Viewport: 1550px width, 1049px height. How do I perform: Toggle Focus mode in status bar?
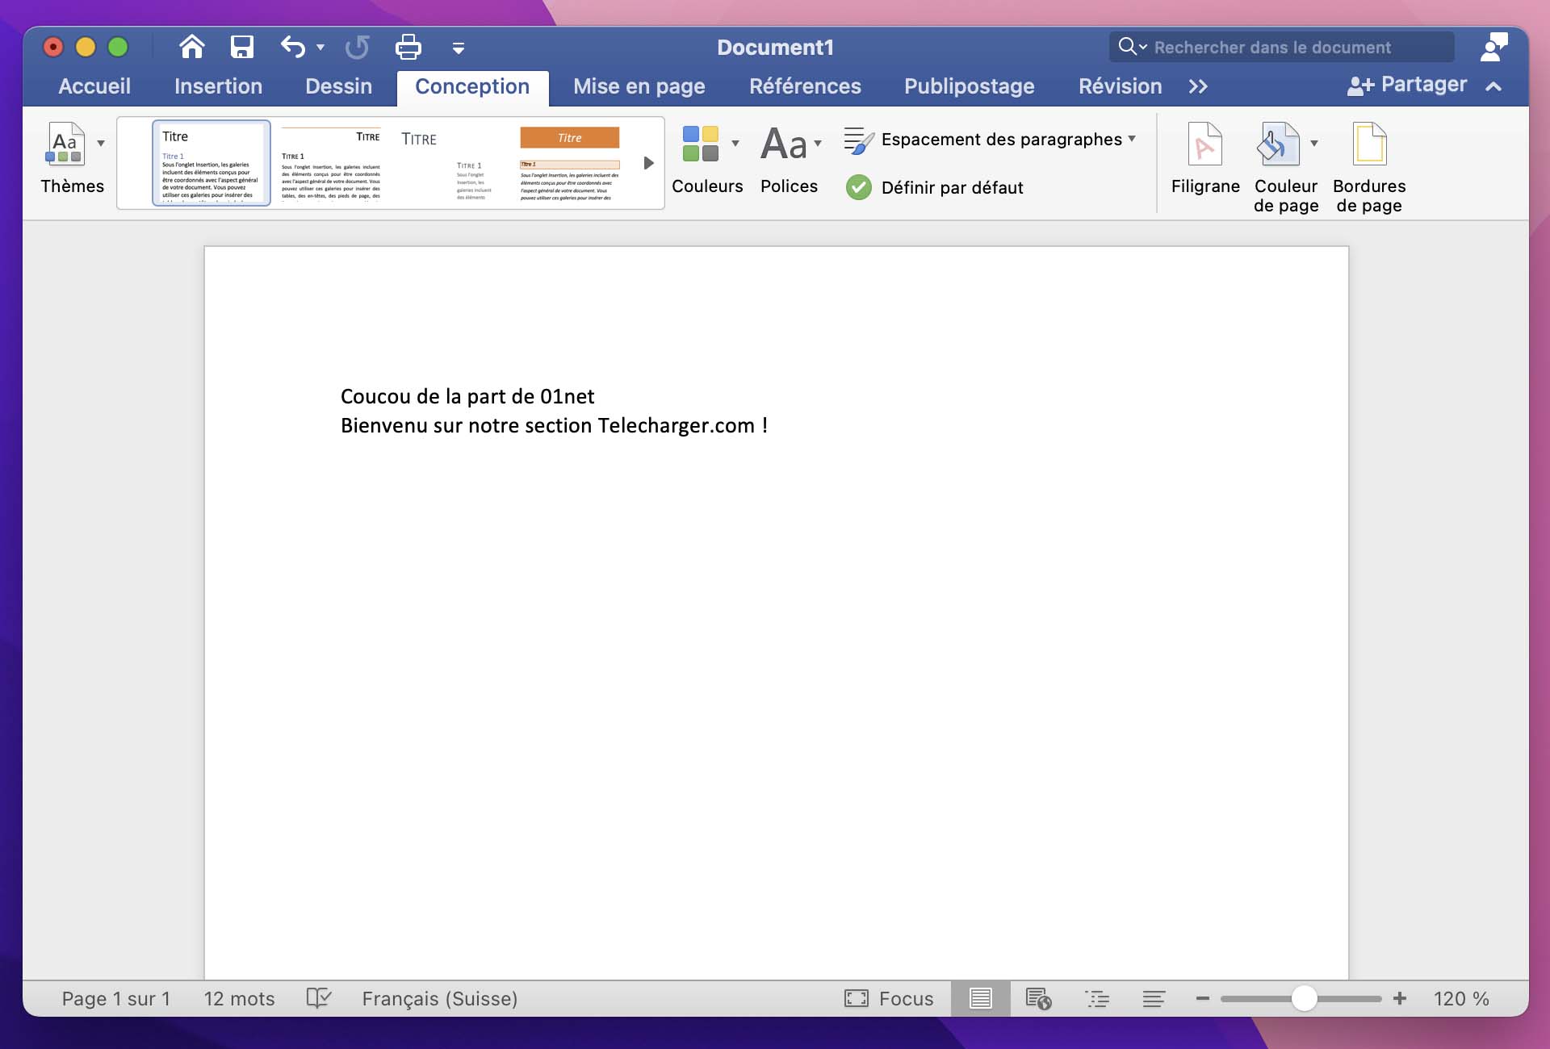pos(889,998)
